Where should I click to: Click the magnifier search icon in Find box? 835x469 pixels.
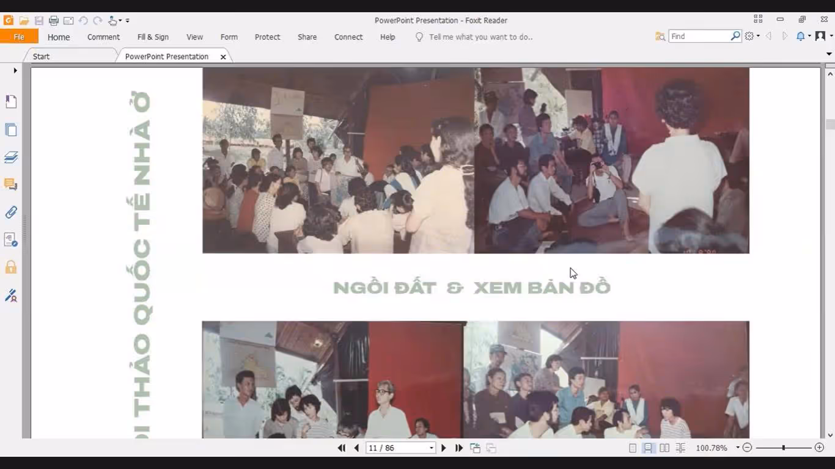[x=735, y=37]
